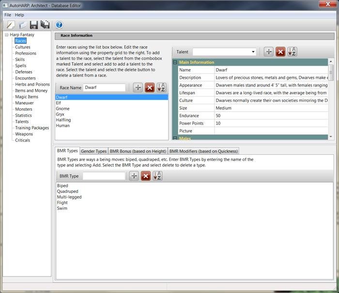Select Criticals in the tree
This screenshot has height=293, width=339.
[22, 140]
